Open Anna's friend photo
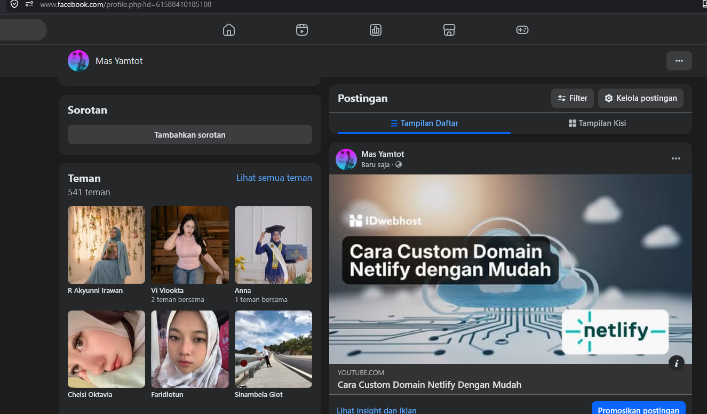 273,245
